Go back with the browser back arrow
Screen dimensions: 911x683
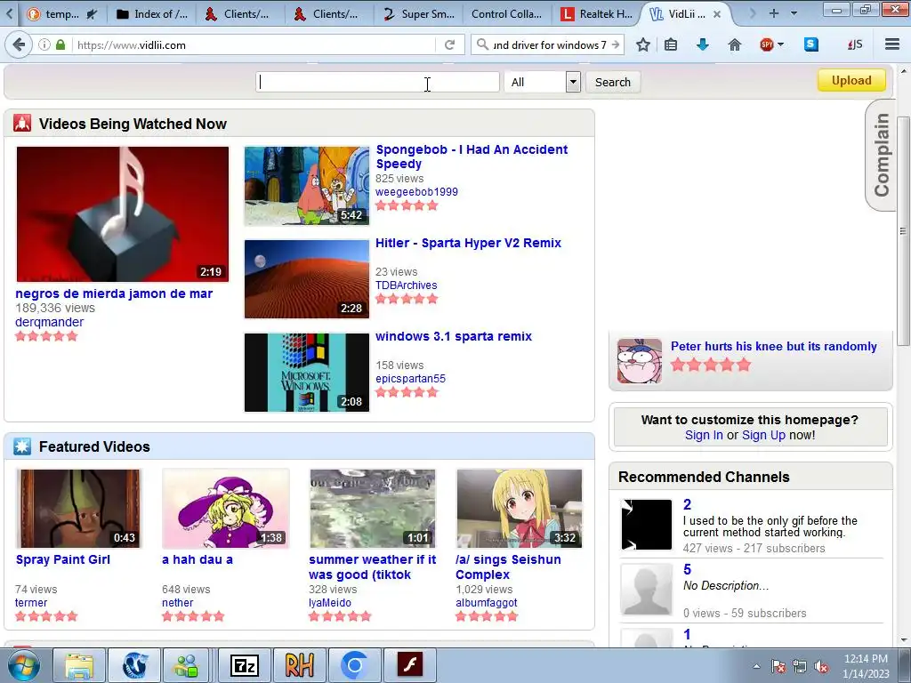point(19,44)
